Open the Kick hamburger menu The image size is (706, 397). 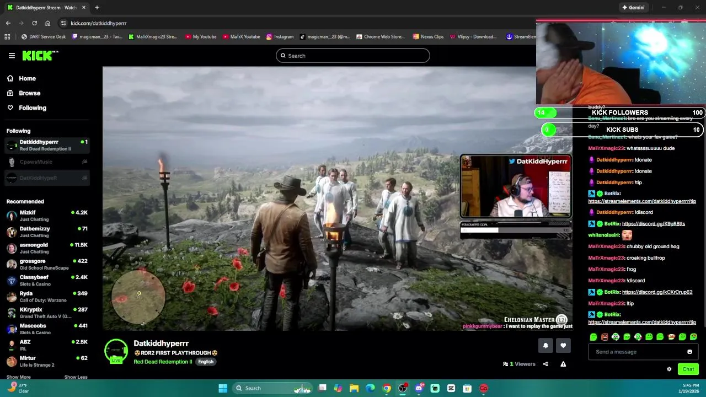tap(12, 56)
